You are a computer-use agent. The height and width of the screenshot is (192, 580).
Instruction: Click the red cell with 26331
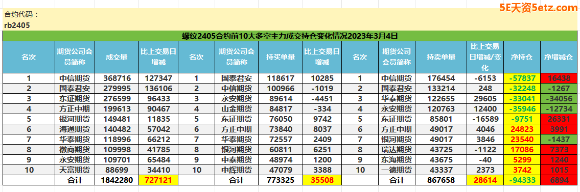pyautogui.click(x=558, y=119)
